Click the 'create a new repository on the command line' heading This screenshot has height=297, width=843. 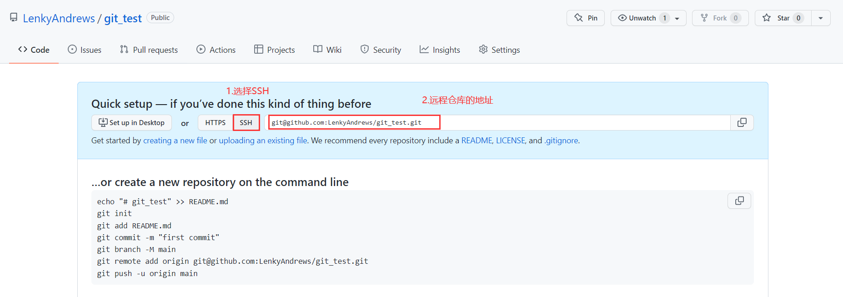click(x=220, y=182)
